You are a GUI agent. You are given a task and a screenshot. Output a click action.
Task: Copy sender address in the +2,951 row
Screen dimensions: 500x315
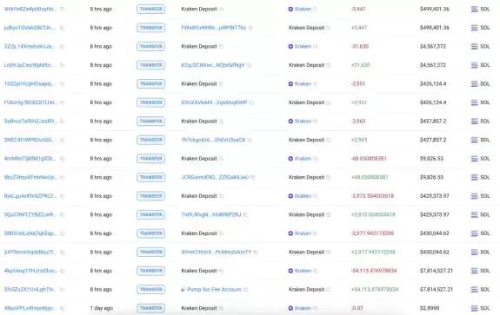pos(251,102)
